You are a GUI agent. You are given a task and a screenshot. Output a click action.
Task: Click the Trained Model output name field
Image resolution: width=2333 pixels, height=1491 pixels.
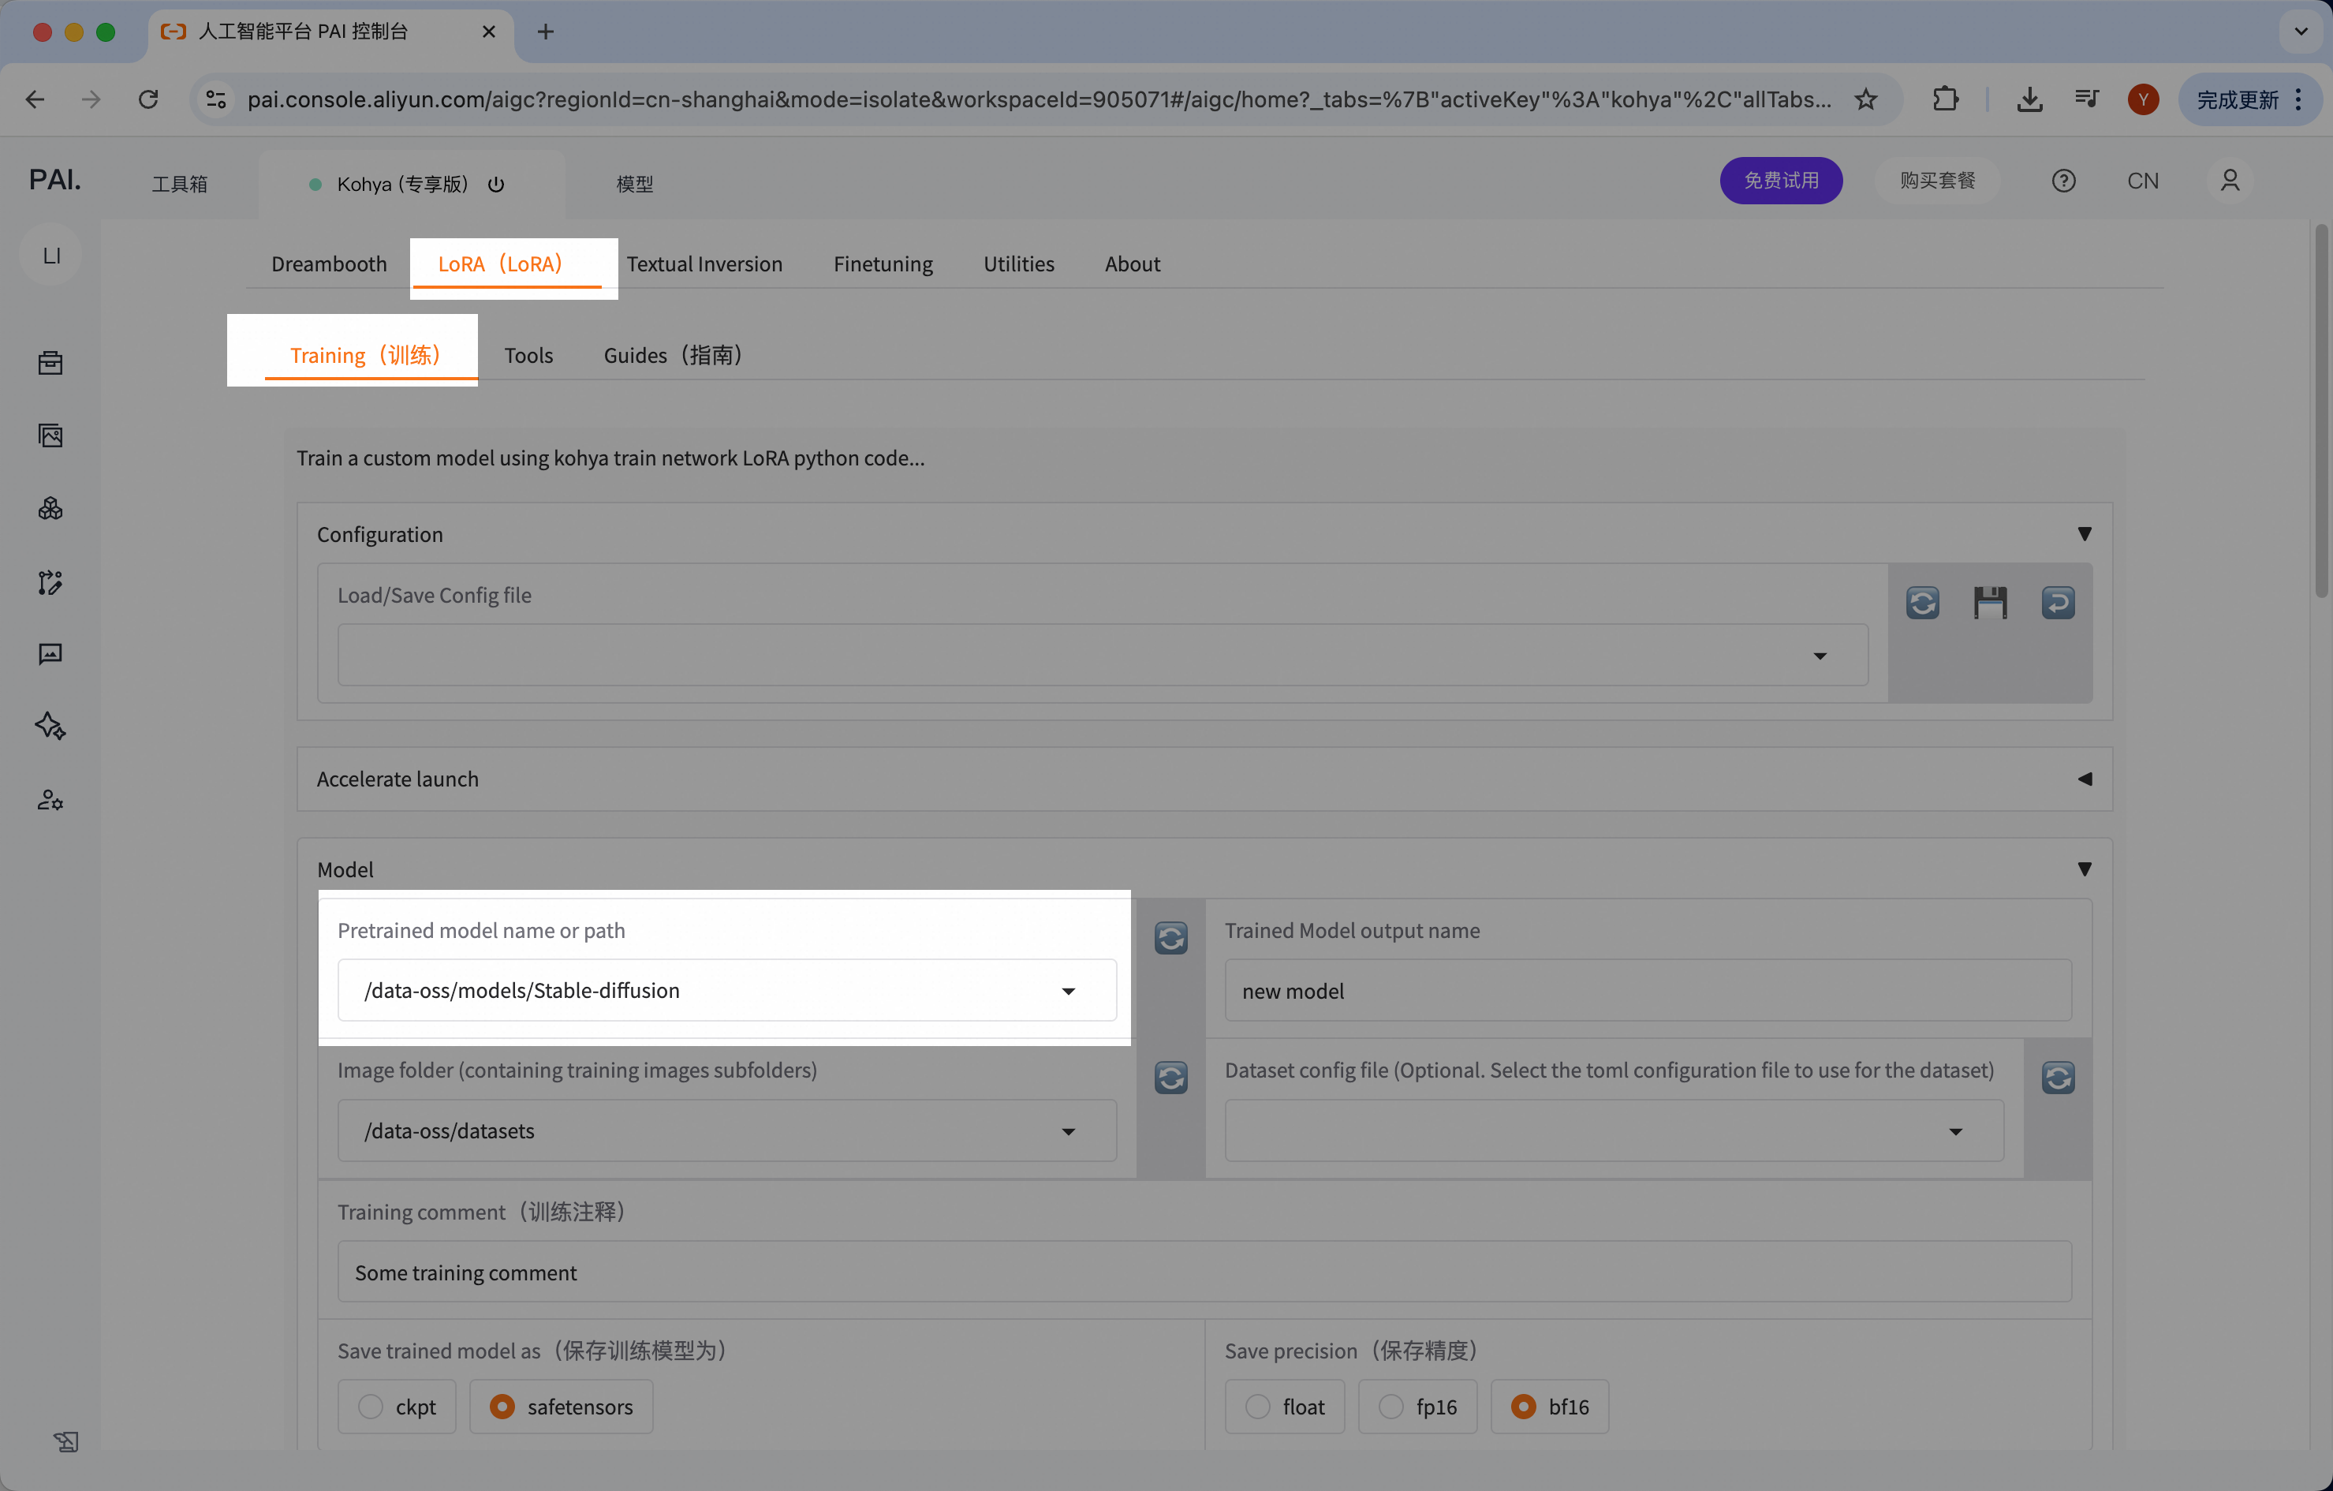[x=1647, y=990]
